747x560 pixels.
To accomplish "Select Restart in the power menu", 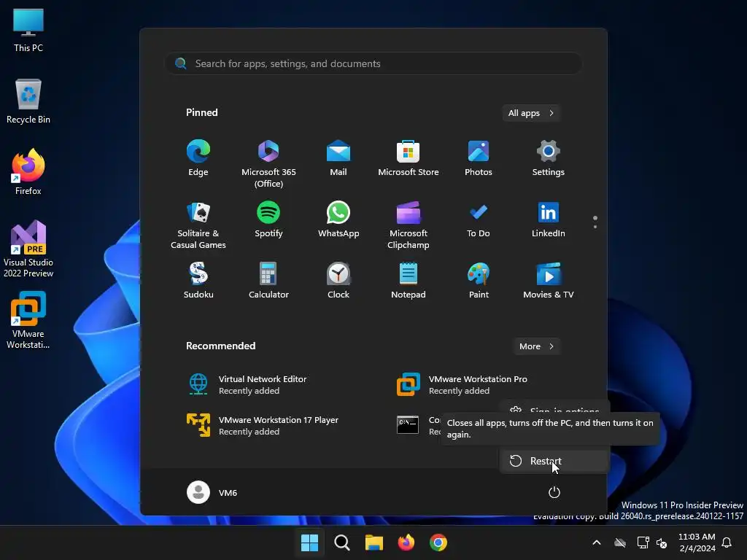I will (554, 461).
